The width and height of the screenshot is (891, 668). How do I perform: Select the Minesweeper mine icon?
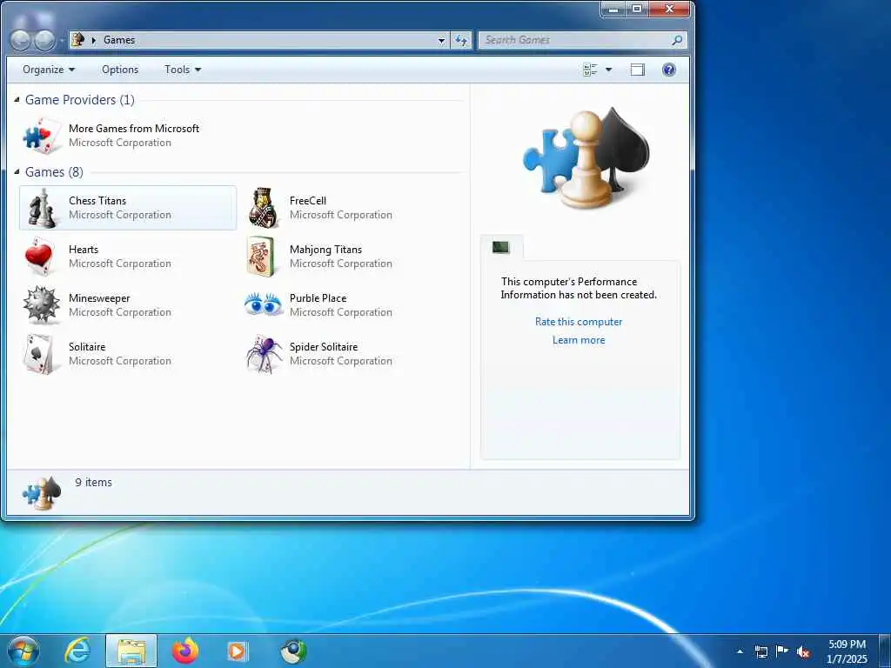tap(41, 305)
